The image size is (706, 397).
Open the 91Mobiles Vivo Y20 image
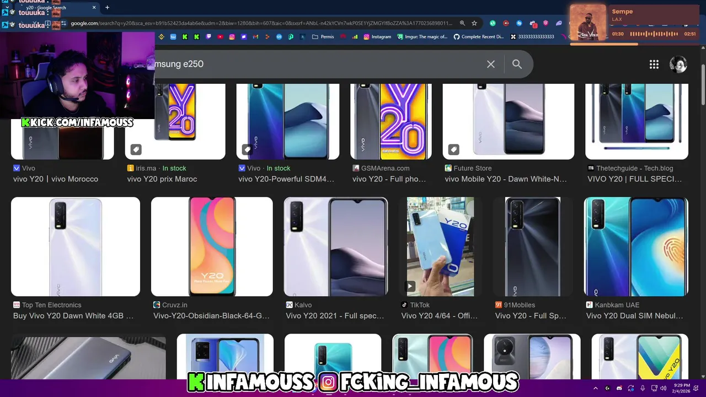coord(533,246)
